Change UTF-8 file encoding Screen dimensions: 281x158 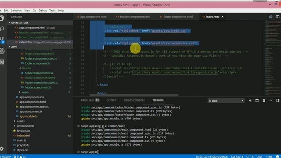click(250, 157)
